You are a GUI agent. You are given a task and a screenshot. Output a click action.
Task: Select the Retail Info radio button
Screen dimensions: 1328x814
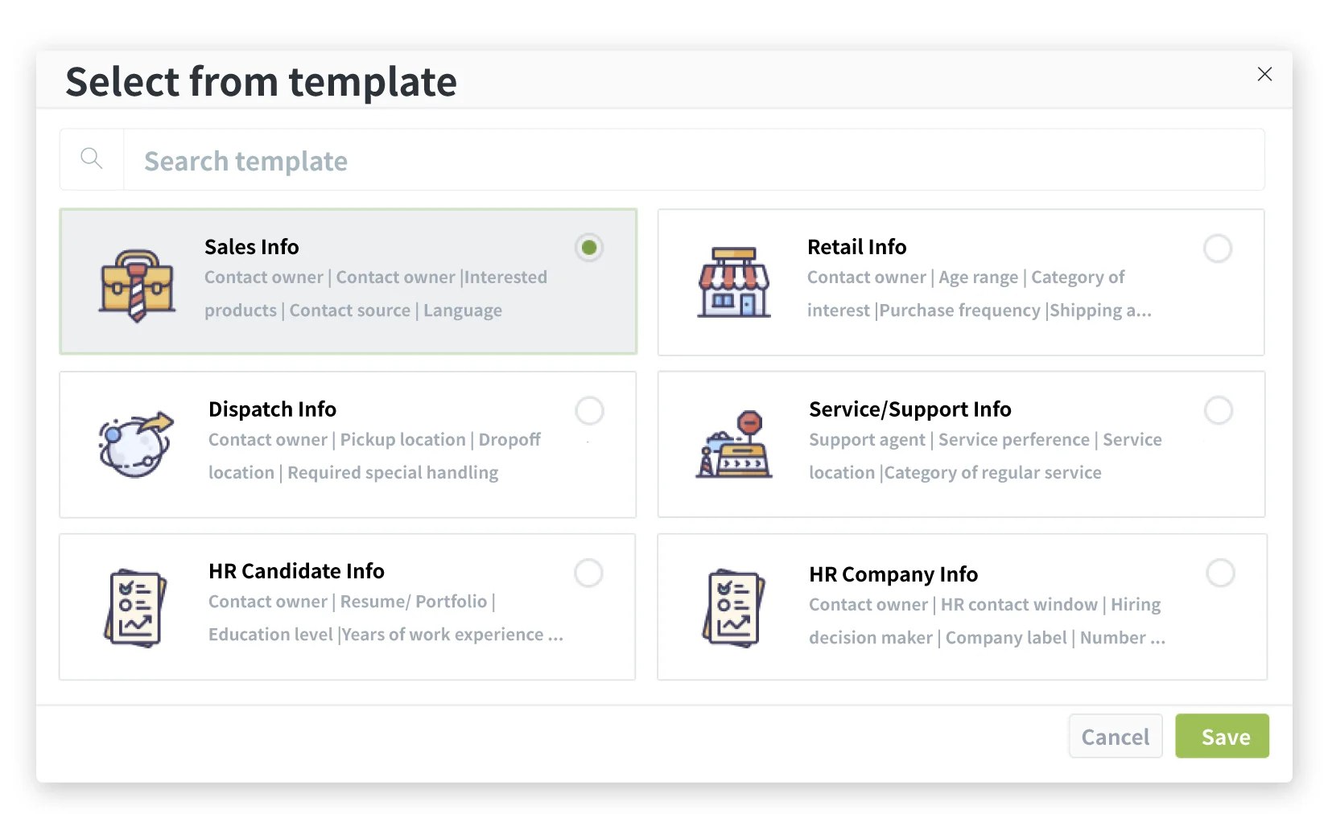click(1217, 249)
